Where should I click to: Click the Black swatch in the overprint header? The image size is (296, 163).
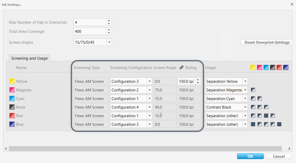(x=273, y=68)
